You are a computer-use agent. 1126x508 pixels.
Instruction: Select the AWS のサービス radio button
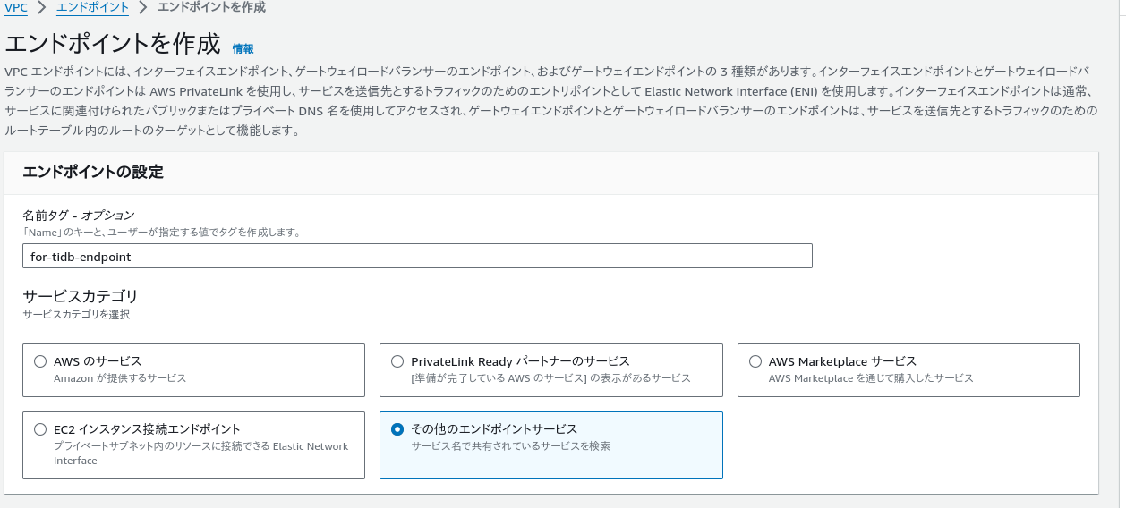[x=40, y=361]
